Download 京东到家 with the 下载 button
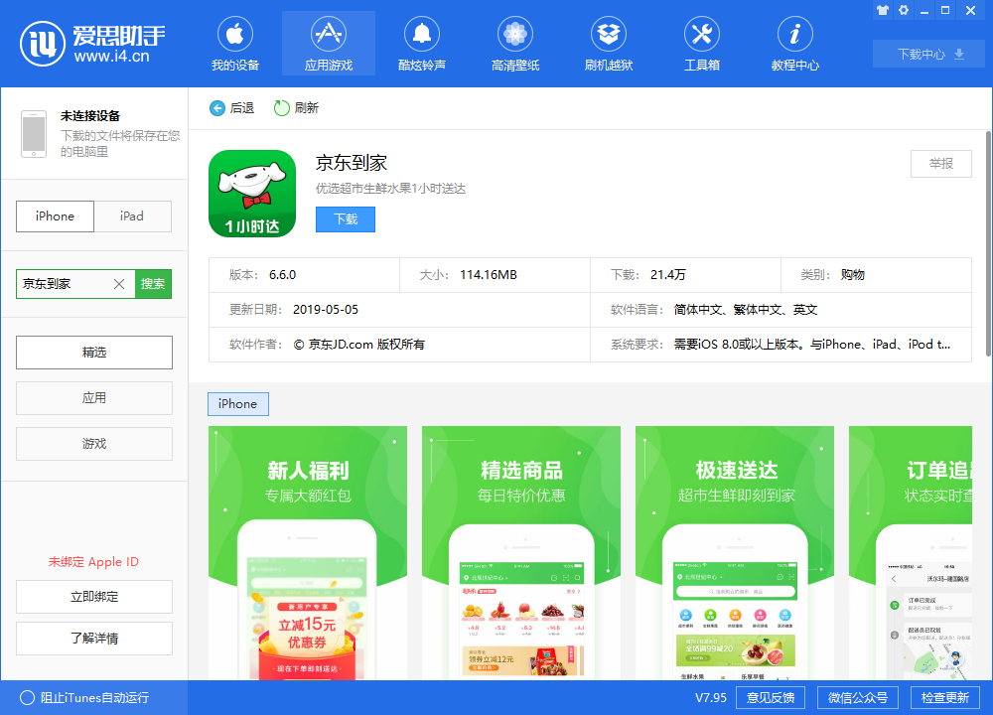 pyautogui.click(x=345, y=218)
